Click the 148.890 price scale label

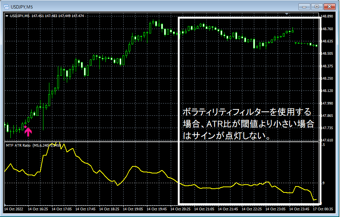coord(327,16)
